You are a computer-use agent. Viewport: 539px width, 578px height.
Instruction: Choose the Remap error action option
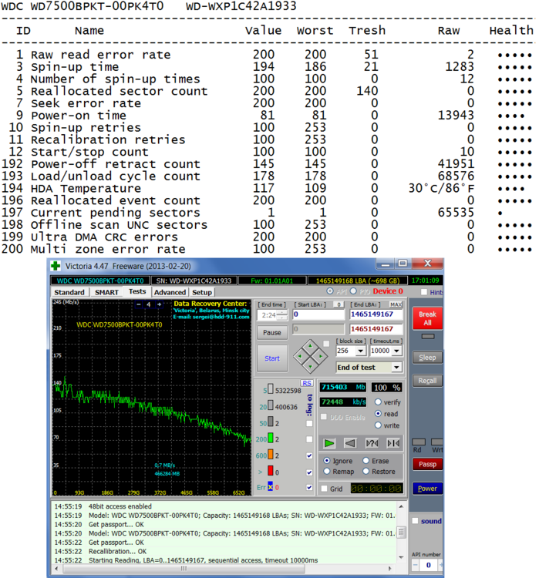pos(328,472)
